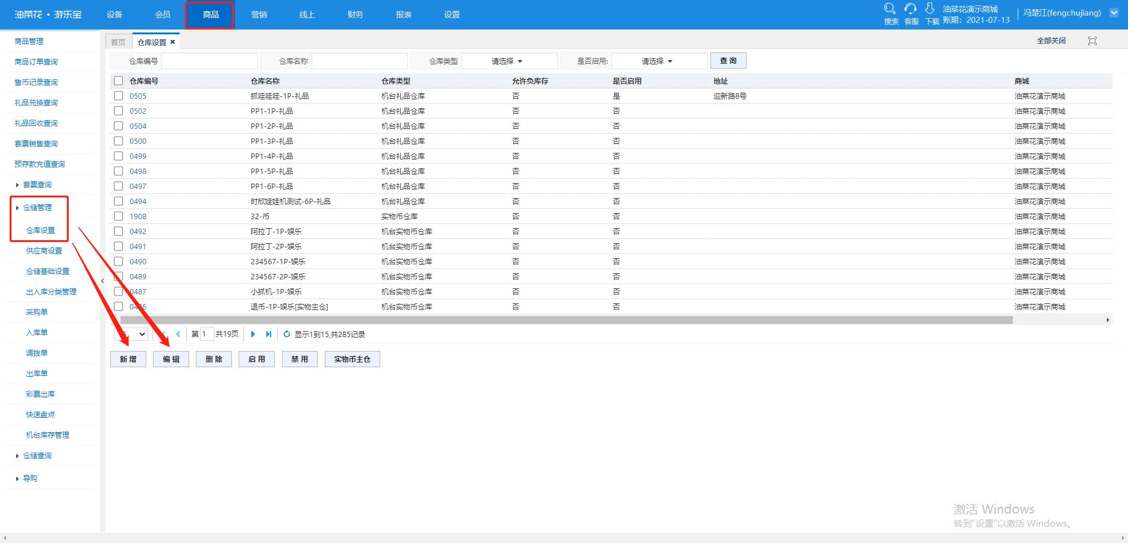1128x543 pixels.
Task: Click 全部关闭 to close all tabs
Action: click(x=1051, y=41)
